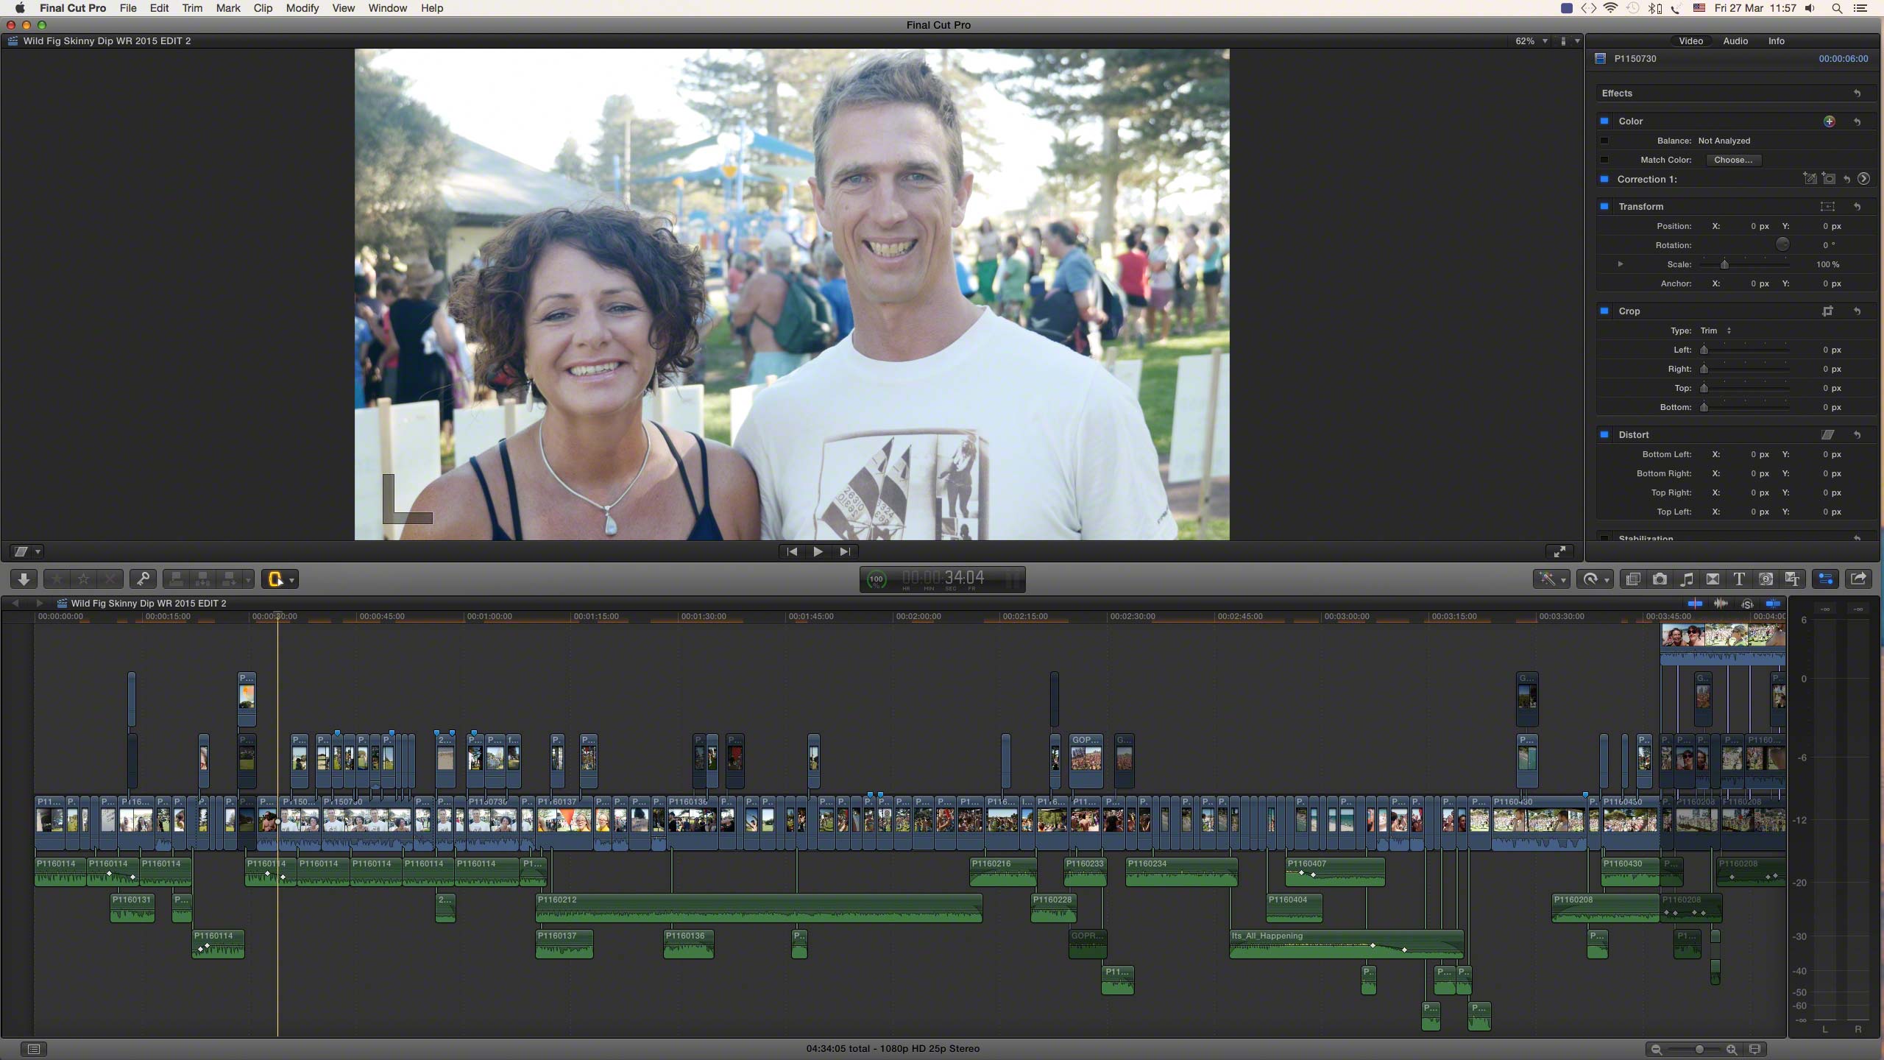
Task: Open the Retime speed menu
Action: tap(1596, 579)
